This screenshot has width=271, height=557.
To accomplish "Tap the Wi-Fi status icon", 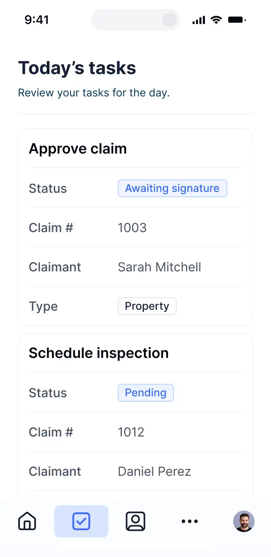I will click(216, 20).
